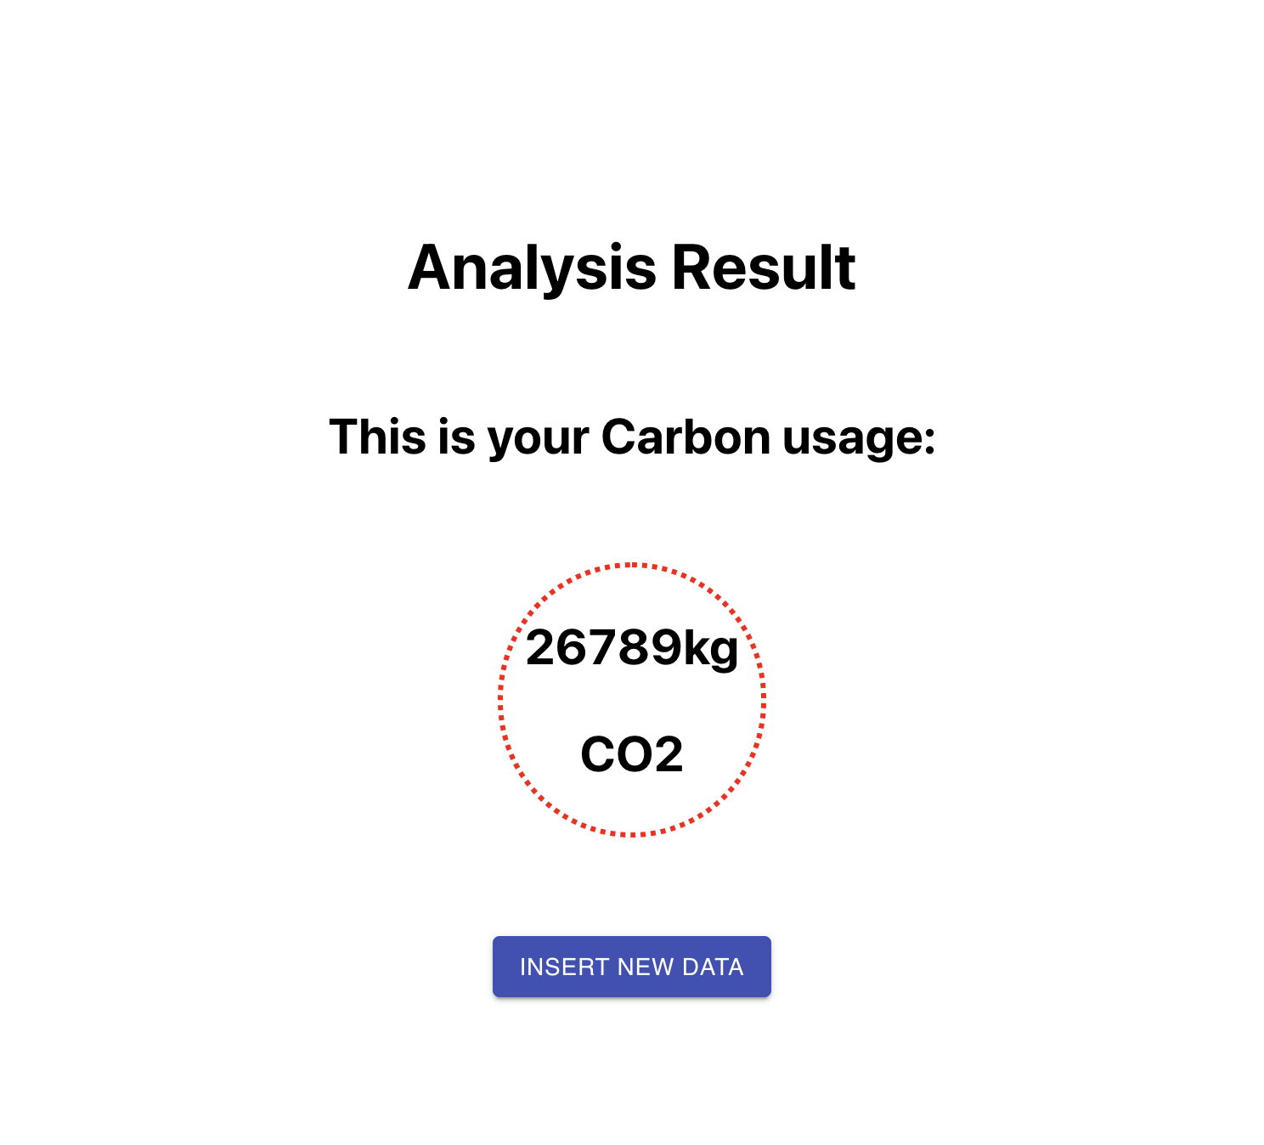Click the Analysis Result heading
The height and width of the screenshot is (1145, 1264).
(x=632, y=268)
